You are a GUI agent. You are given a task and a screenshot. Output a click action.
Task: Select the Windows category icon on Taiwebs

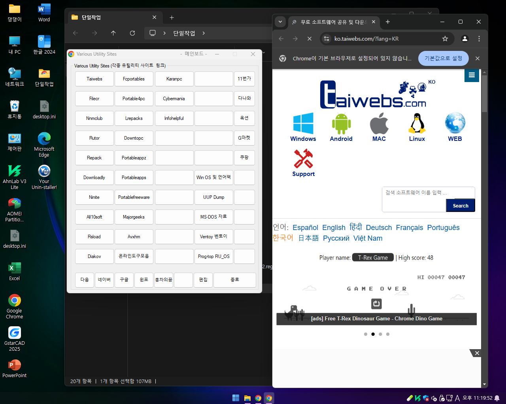[x=303, y=127]
